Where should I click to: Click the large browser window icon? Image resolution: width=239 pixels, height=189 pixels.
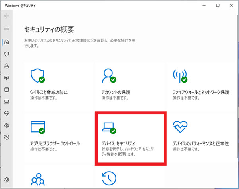(x=38, y=127)
